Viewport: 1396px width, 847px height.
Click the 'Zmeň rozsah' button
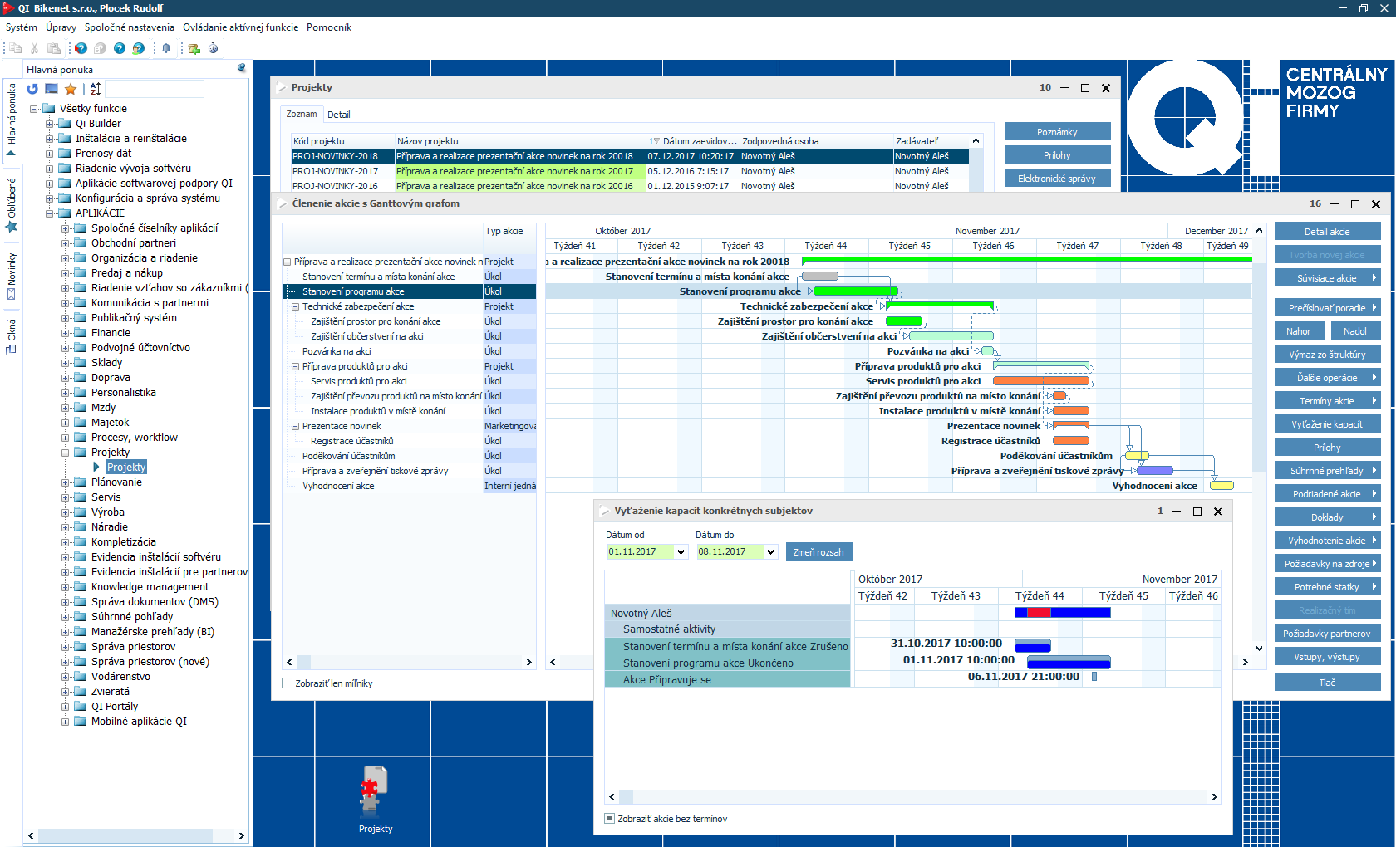click(818, 552)
